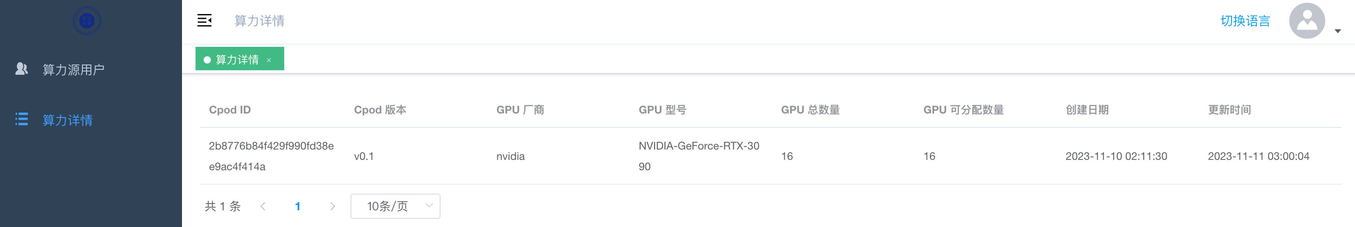Click the 切换语言 link

tap(1245, 21)
